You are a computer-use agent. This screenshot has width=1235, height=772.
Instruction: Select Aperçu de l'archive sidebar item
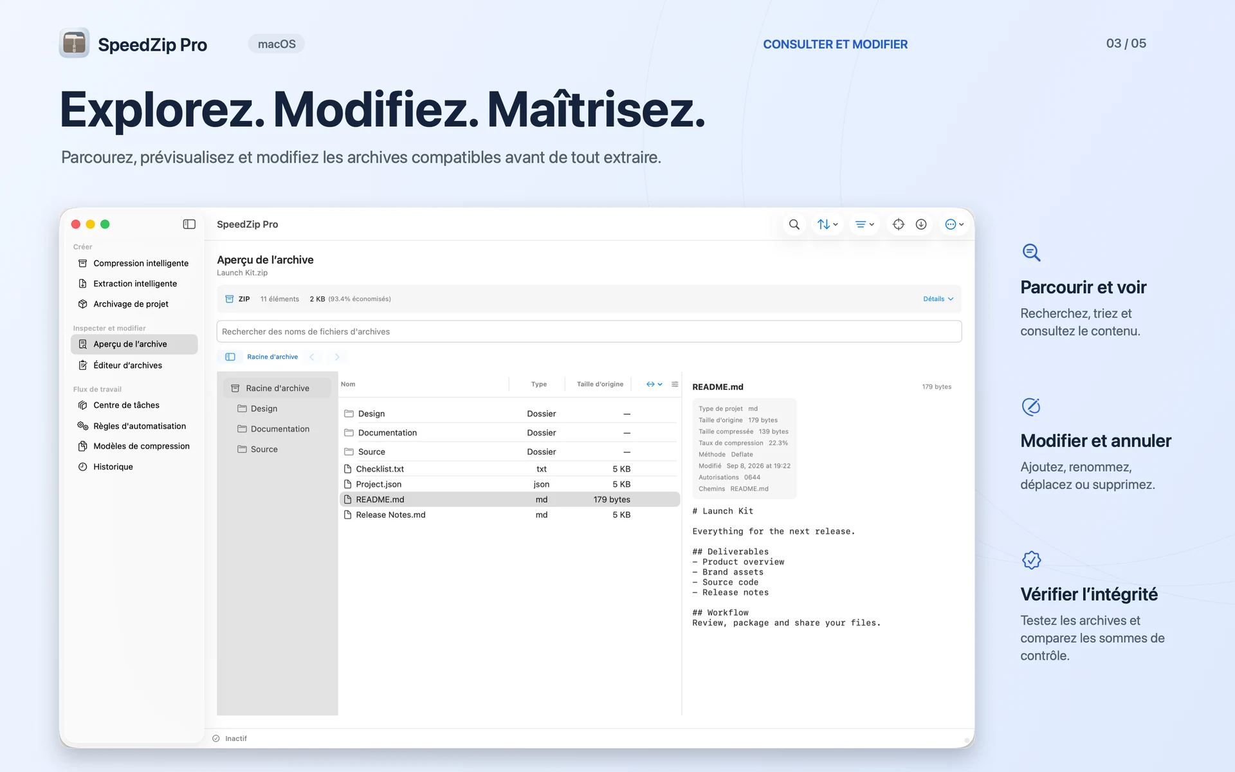[134, 344]
